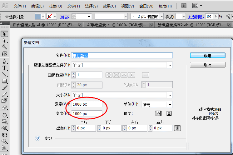This screenshot has width=233, height=155.
Task: Open the Arrange Documents layout icon
Action: pyautogui.click(x=195, y=6)
